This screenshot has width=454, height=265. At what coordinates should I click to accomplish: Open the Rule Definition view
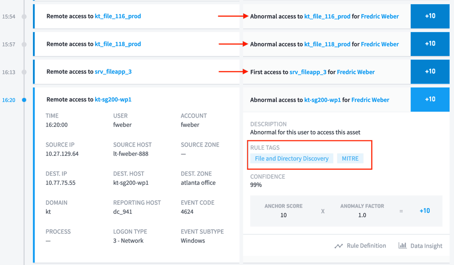point(366,246)
